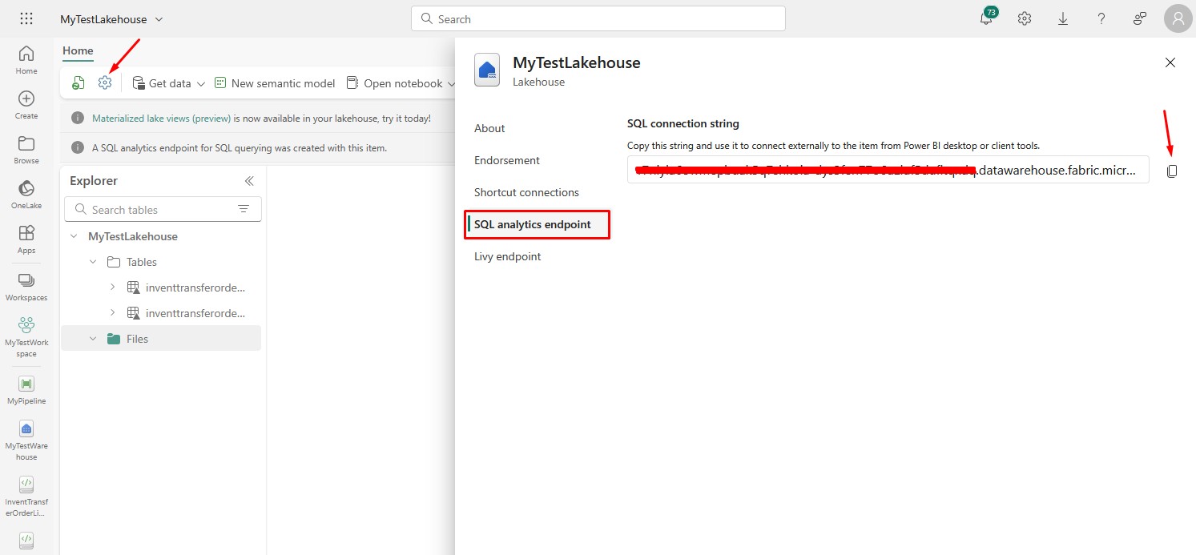Expand the first inventtransferorde table chevron

pyautogui.click(x=112, y=288)
